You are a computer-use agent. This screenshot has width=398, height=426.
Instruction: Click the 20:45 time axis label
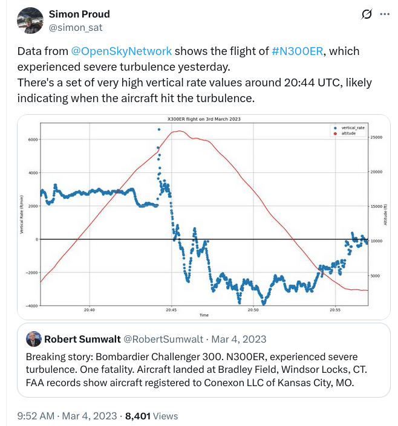[x=171, y=310]
